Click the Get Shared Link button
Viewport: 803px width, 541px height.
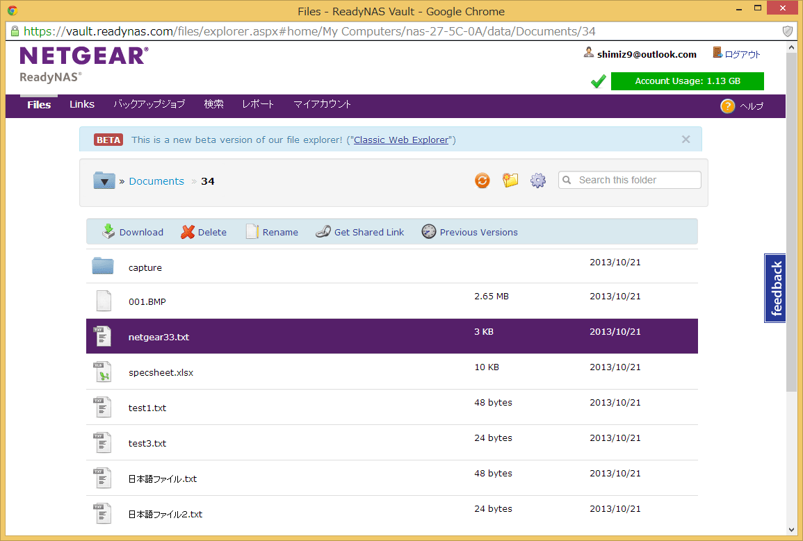[x=359, y=232]
